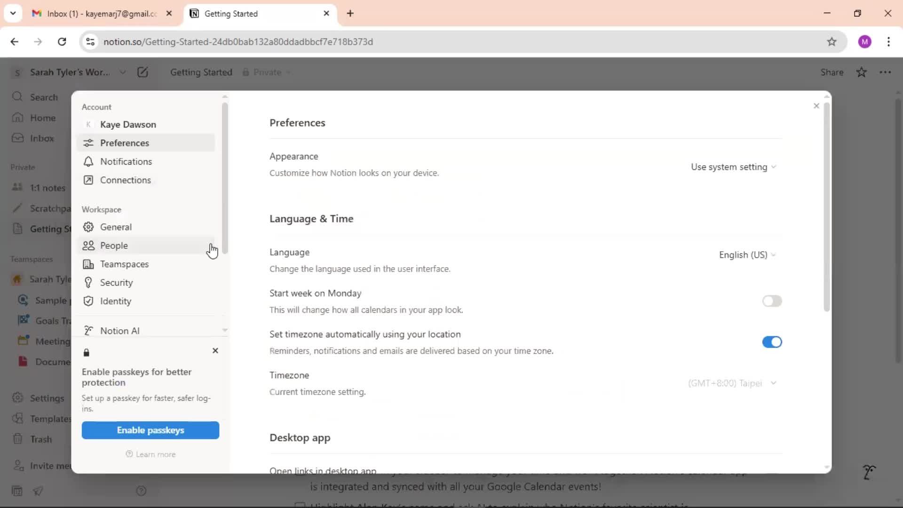Viewport: 903px width, 508px height.
Task: Toggle Start week on Monday switch
Action: pos(772,301)
